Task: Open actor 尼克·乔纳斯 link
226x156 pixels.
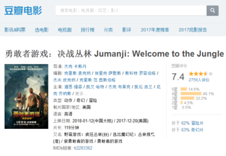Action: 62,93
